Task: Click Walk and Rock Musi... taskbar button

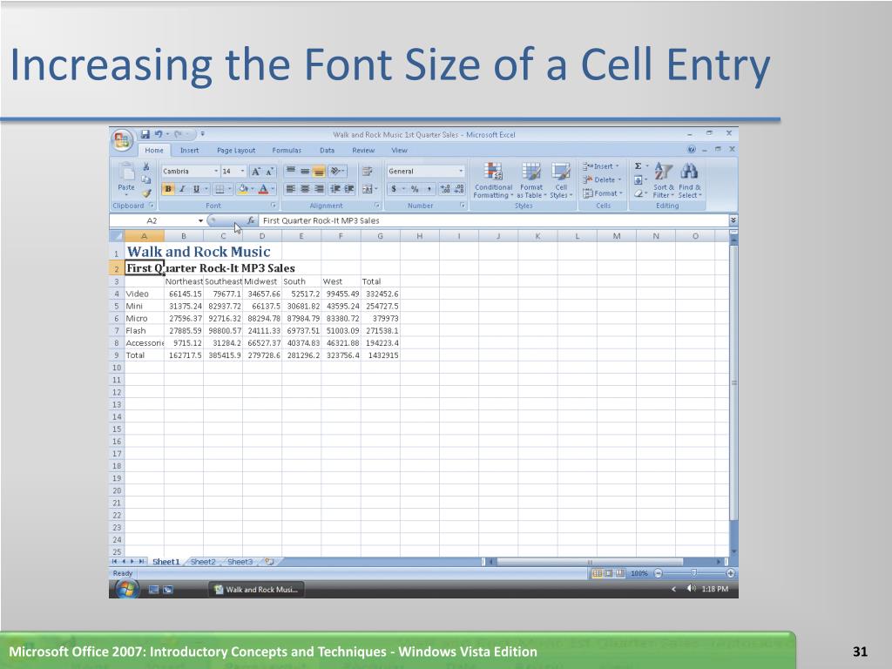Action: pyautogui.click(x=256, y=590)
